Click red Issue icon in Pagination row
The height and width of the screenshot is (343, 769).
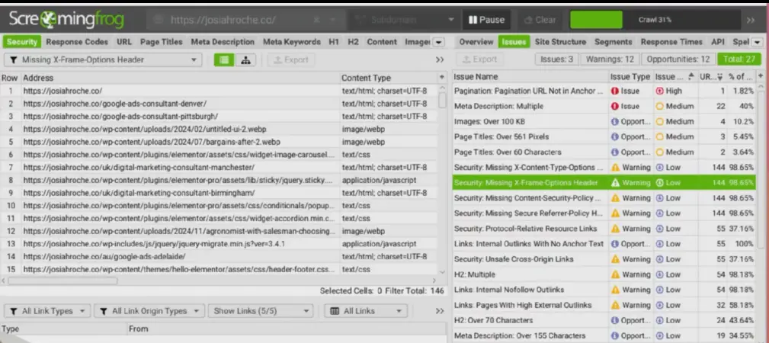coord(615,91)
